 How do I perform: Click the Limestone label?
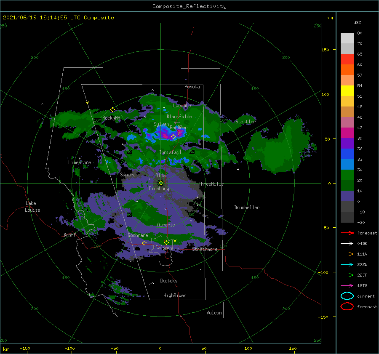80,162
